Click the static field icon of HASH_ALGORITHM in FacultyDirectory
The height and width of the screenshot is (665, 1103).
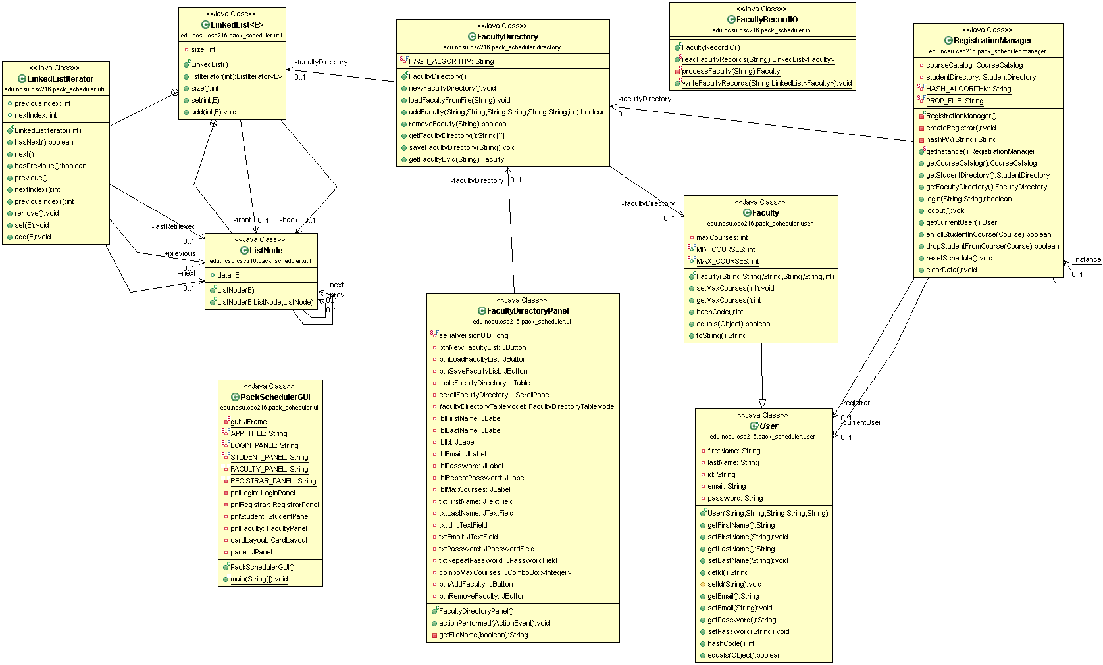[x=403, y=59]
